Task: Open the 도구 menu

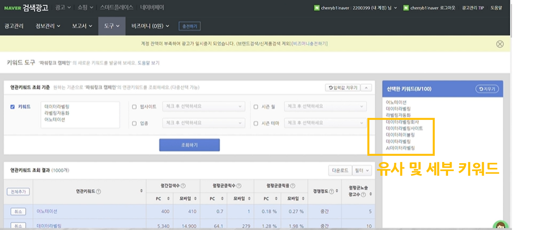Action: (112, 26)
